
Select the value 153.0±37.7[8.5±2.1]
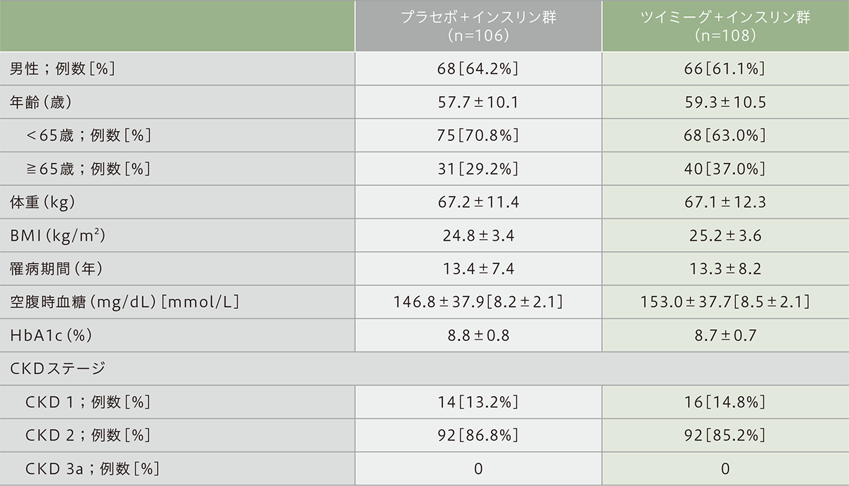click(726, 302)
